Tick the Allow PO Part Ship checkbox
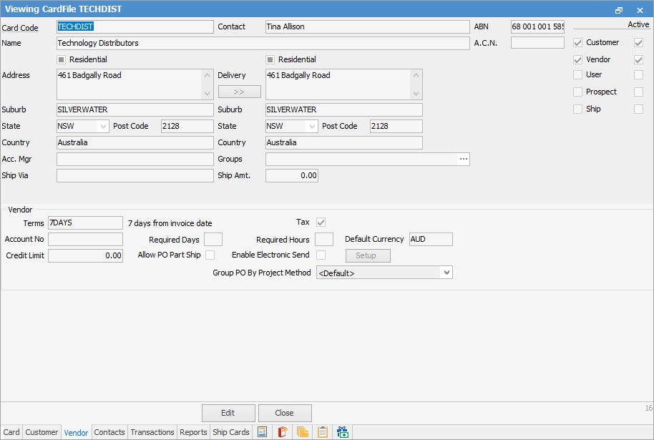The height and width of the screenshot is (440, 654). click(x=210, y=255)
